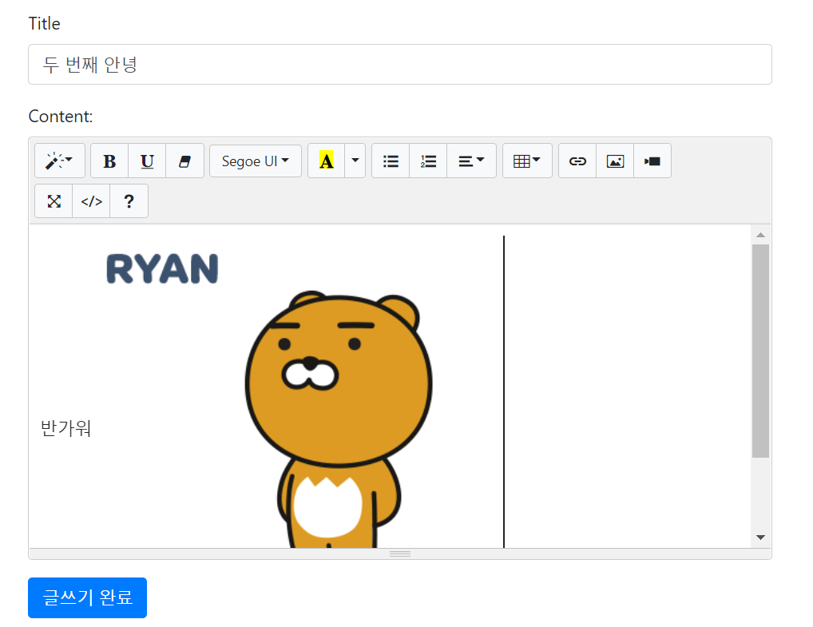Switch to code view
813x627 pixels.
click(91, 200)
